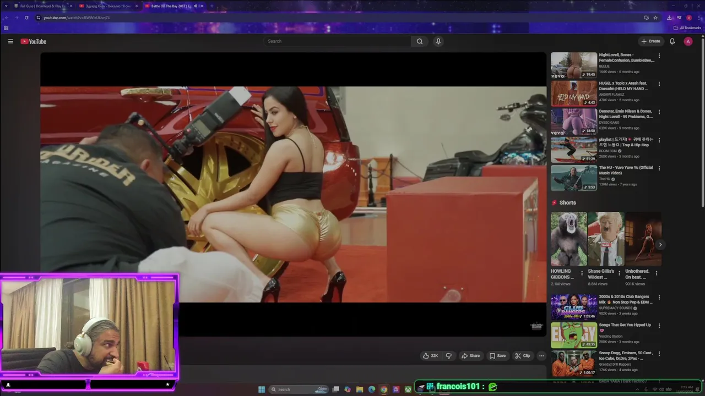The height and width of the screenshot is (396, 705).
Task: Go back in the browser
Action: pos(6,18)
